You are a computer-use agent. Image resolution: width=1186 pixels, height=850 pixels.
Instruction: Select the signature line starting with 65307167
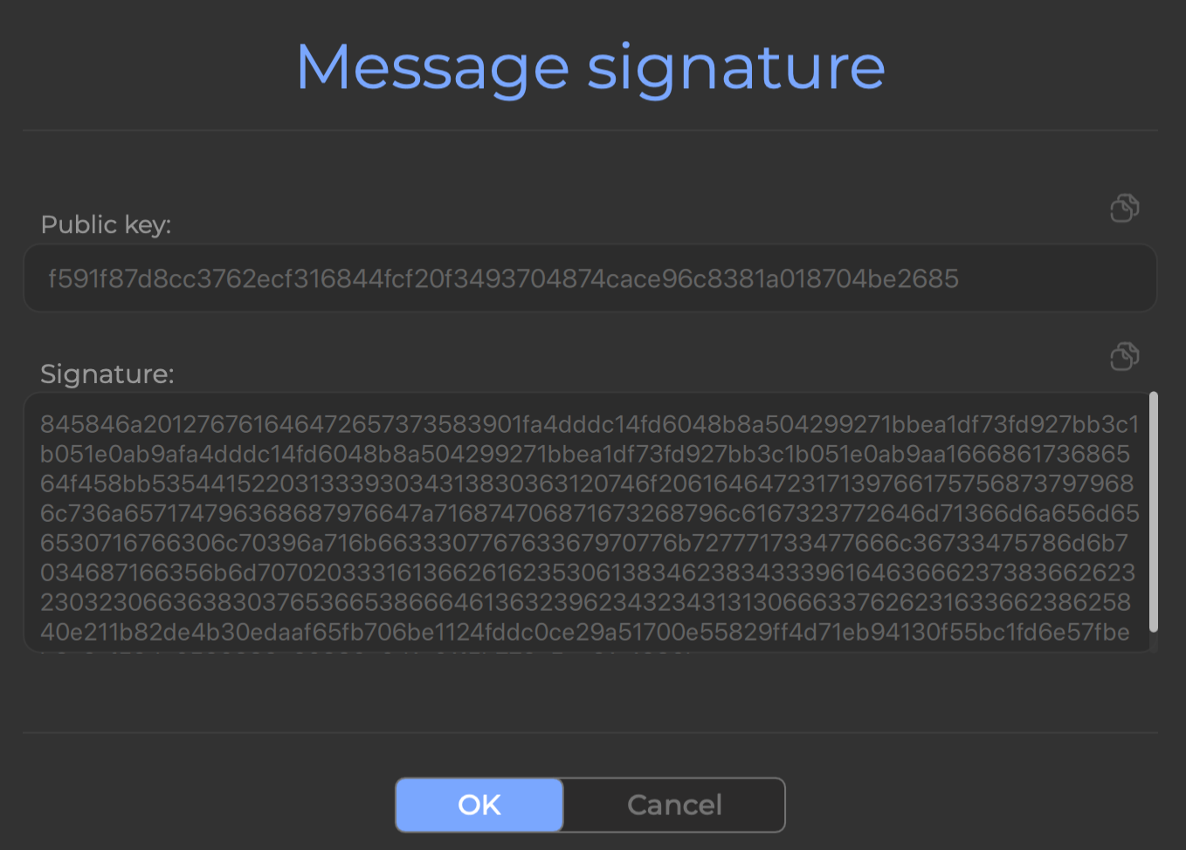(584, 543)
